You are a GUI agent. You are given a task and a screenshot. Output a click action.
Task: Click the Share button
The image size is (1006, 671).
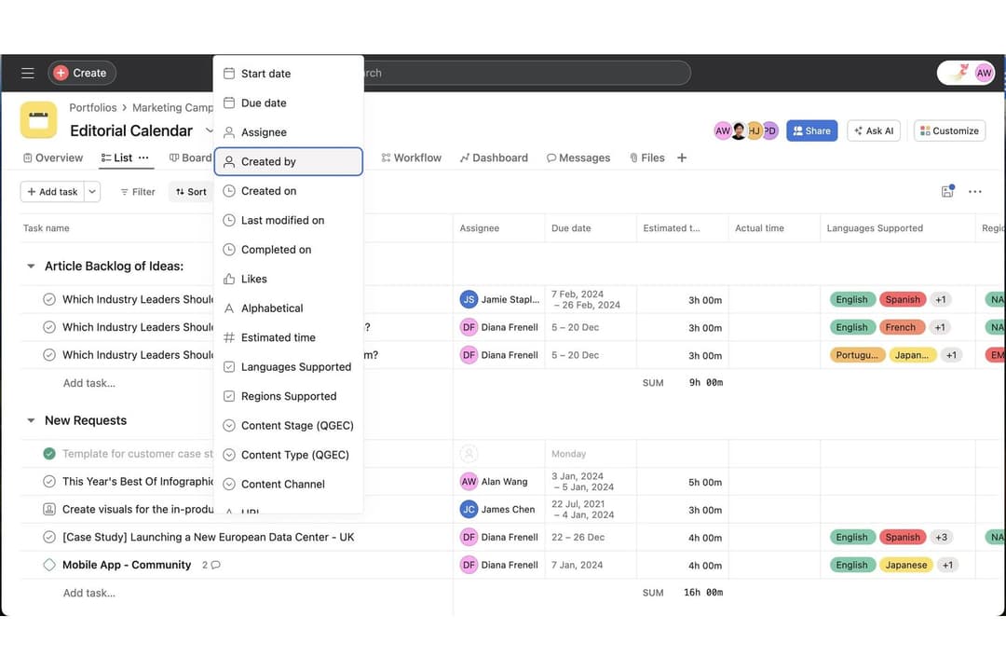(811, 131)
